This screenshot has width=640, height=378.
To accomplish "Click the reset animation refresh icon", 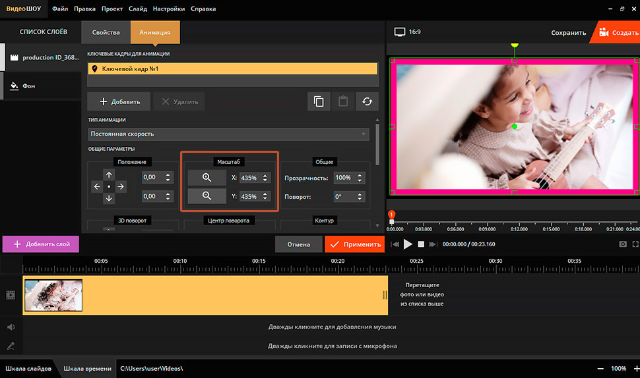I will click(367, 101).
